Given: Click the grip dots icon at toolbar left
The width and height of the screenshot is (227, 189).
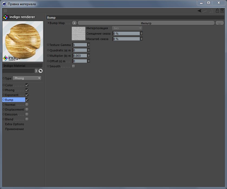Looking at the screenshot, I should point(5,11).
